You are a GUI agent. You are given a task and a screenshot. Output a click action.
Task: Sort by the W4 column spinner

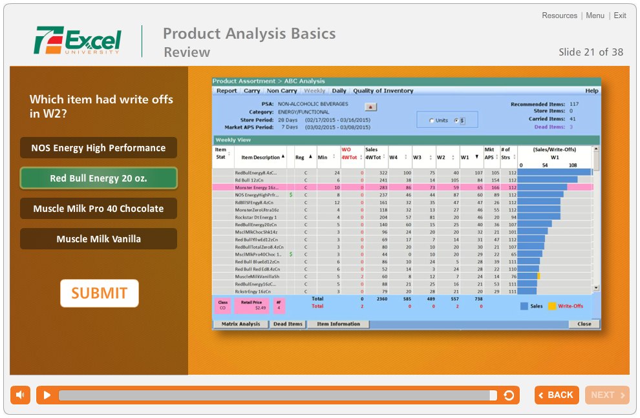(406, 157)
